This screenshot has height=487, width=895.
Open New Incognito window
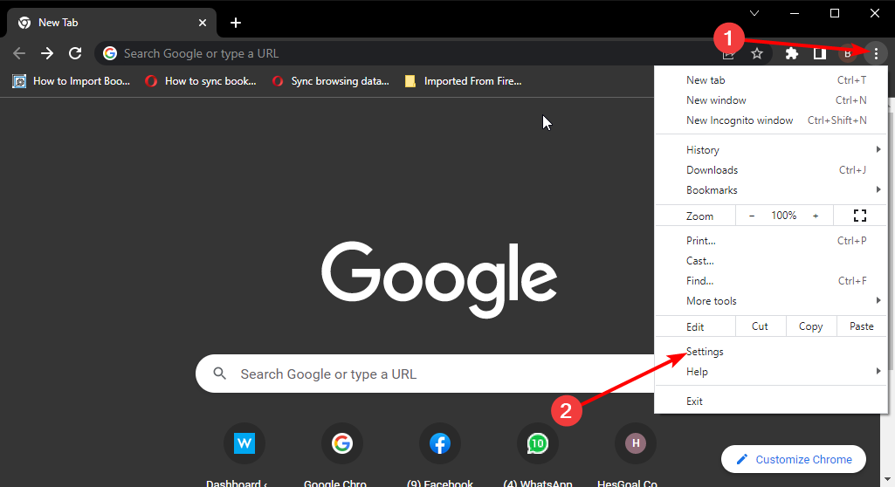(770, 120)
